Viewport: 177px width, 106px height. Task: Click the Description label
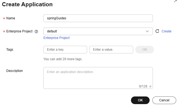point(15,71)
